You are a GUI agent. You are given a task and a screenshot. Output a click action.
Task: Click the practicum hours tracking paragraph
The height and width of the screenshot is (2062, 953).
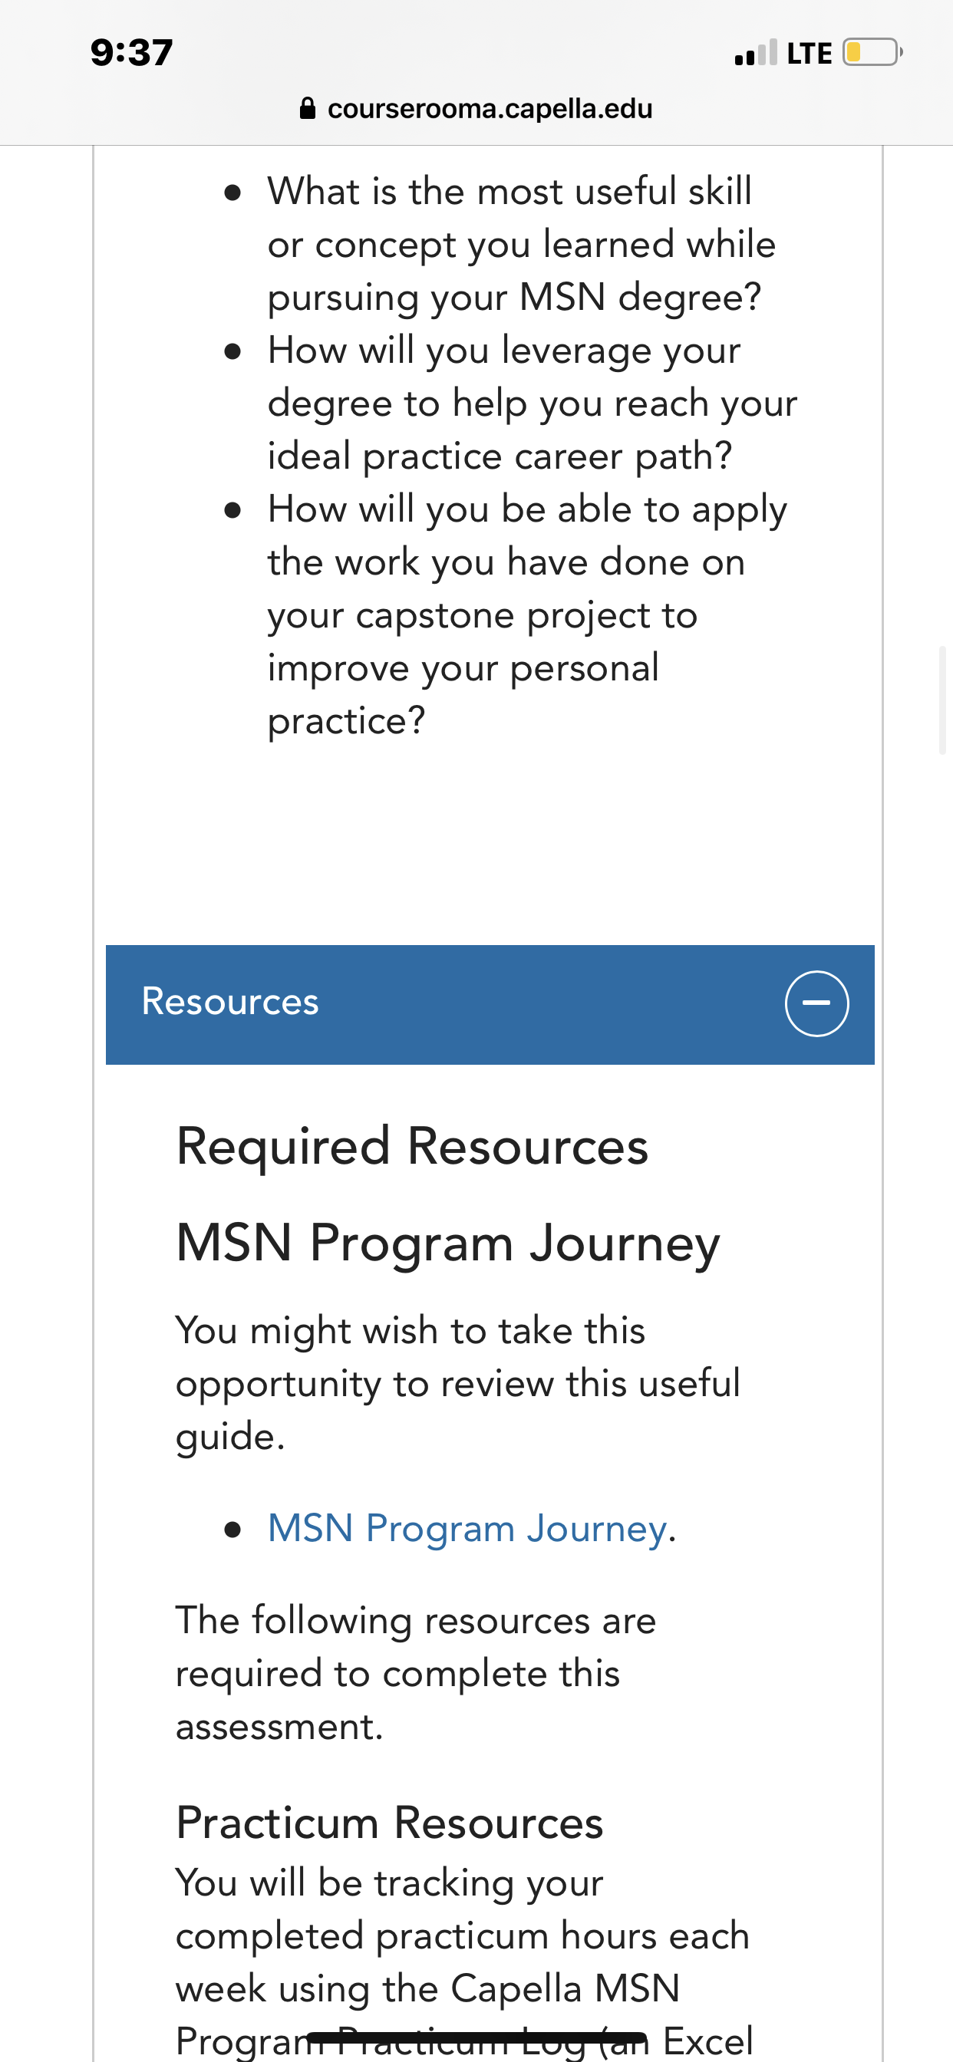(463, 1962)
